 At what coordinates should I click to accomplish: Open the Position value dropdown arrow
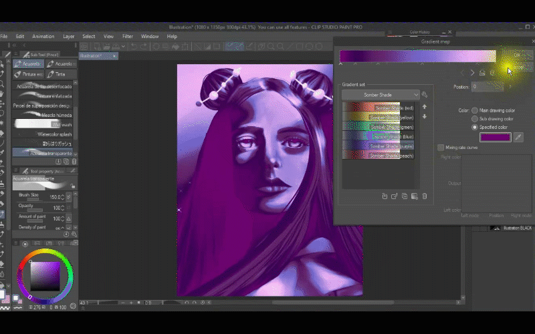pyautogui.click(x=510, y=87)
